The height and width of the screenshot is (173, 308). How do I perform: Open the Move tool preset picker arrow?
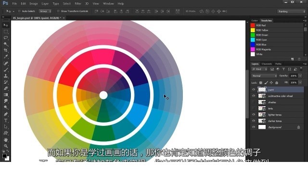point(13,12)
